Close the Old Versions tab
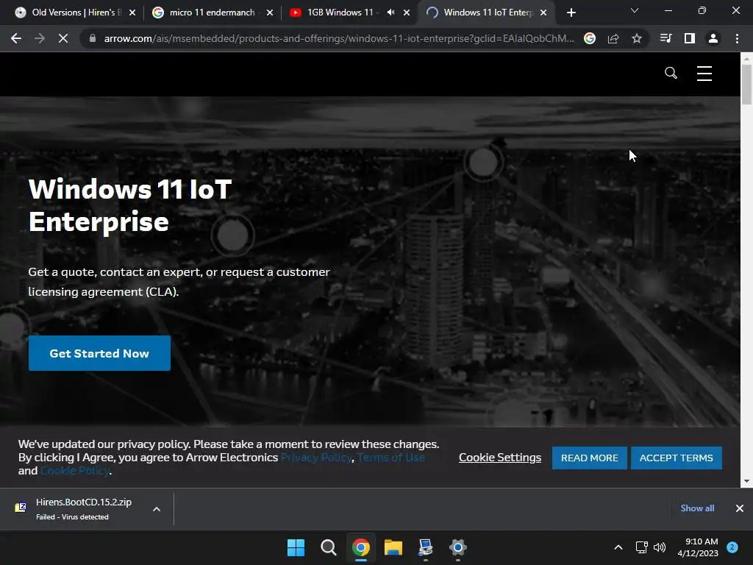This screenshot has width=753, height=565. 132,13
